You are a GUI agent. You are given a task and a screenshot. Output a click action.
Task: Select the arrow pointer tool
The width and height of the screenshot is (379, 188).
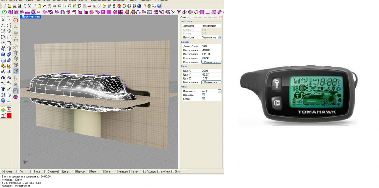coord(3,20)
